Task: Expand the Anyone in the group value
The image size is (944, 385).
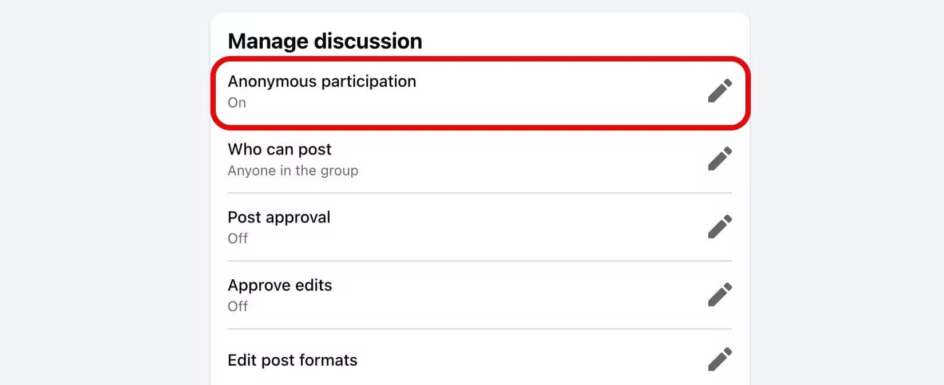Action: click(x=292, y=170)
